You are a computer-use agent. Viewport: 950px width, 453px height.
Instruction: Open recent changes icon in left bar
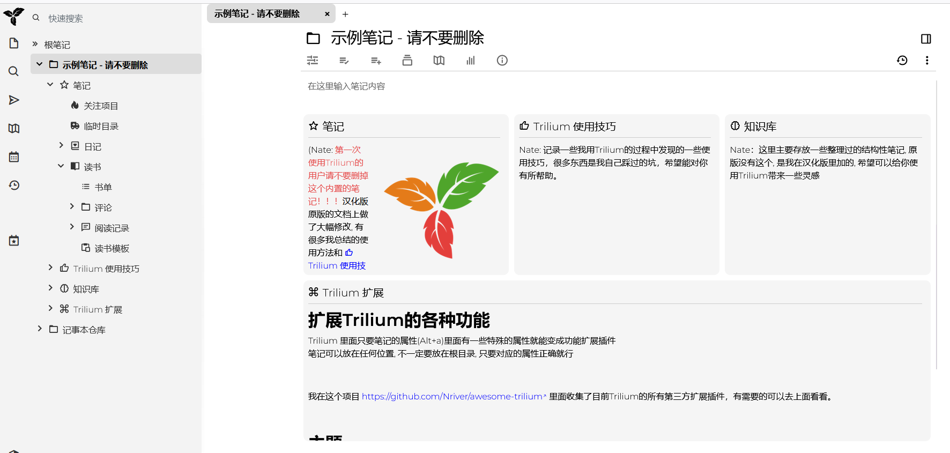pyautogui.click(x=14, y=185)
